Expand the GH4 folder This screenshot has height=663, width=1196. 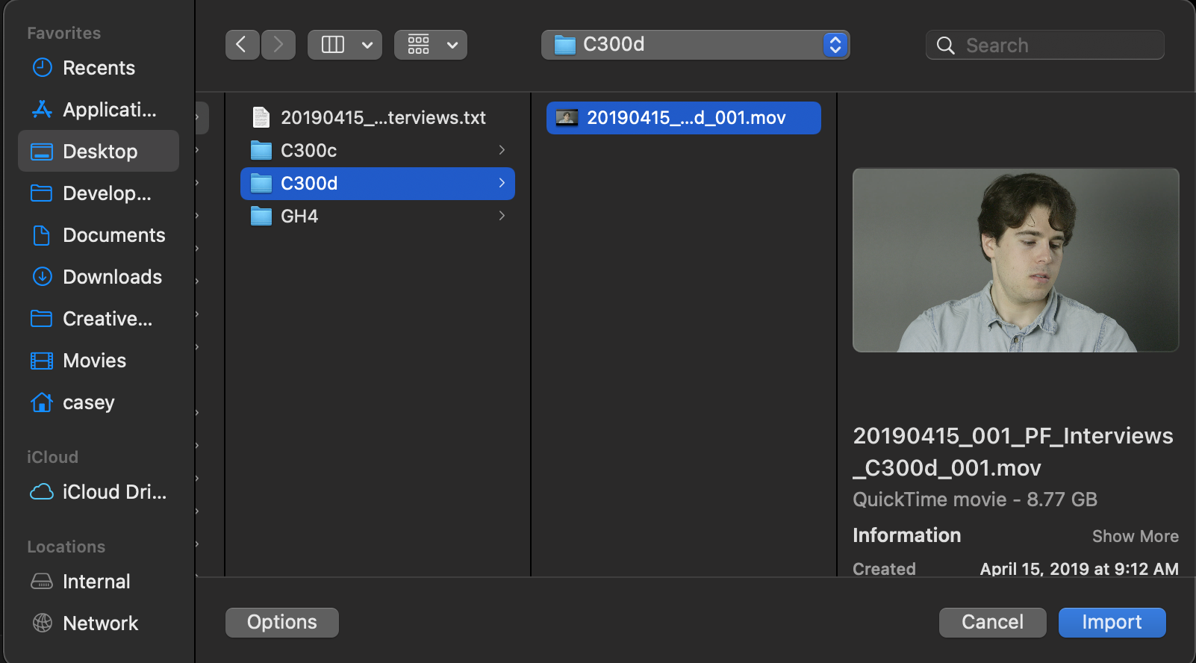pos(502,216)
